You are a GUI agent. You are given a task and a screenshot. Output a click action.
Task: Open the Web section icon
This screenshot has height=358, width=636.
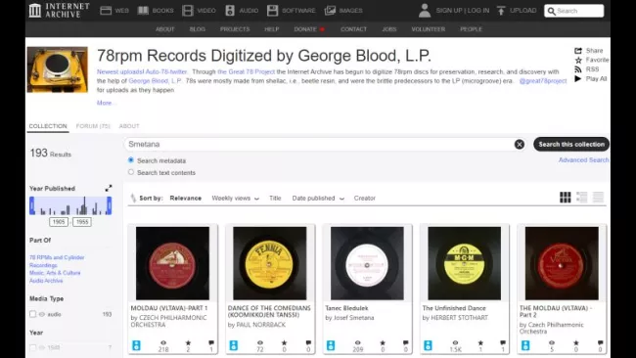(106, 11)
